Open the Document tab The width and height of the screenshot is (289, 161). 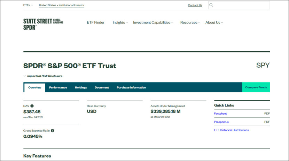[102, 87]
